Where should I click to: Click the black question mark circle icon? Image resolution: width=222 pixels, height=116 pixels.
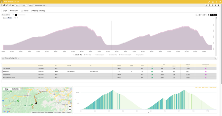click(x=4, y=5)
